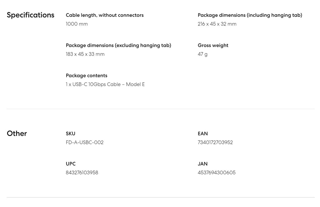The height and width of the screenshot is (207, 320).
Task: Click the 1000 mm cable length value
Action: [77, 24]
